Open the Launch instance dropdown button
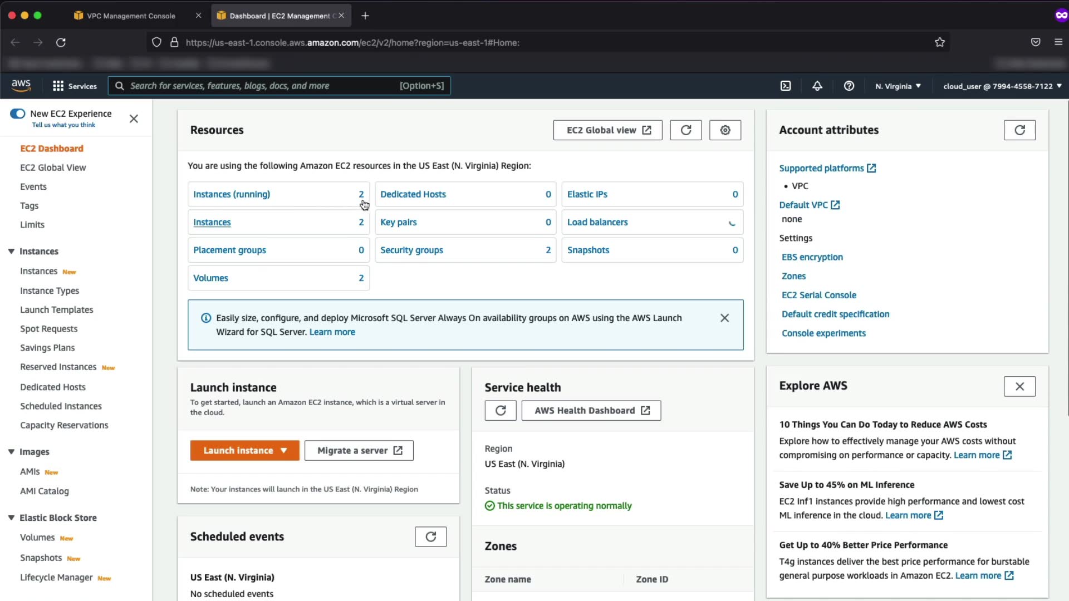This screenshot has width=1069, height=601. 244,451
